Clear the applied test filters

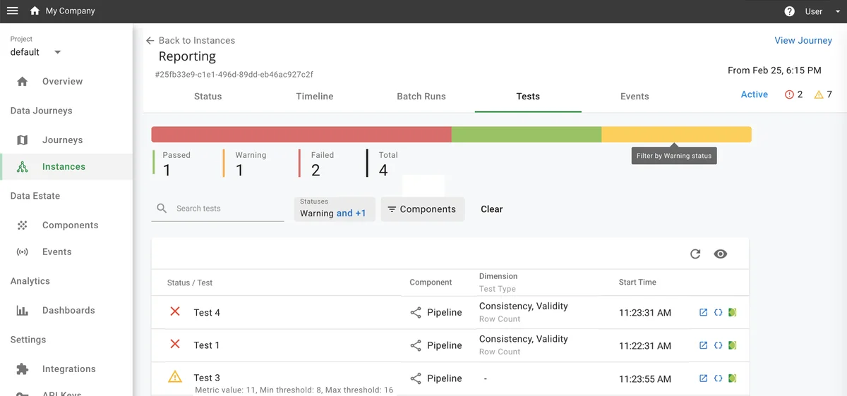[x=491, y=209]
